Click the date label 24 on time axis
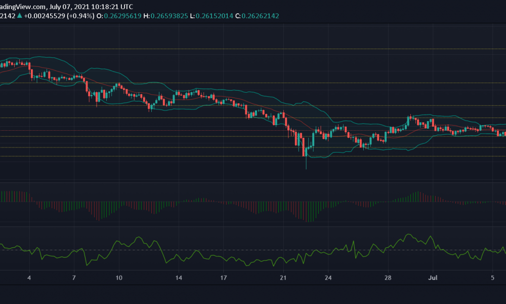This screenshot has width=506, height=304. pyautogui.click(x=328, y=278)
